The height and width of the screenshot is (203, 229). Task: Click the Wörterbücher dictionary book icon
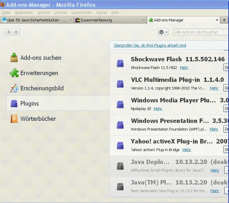14,119
